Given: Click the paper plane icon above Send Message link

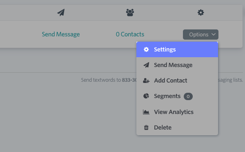Looking at the screenshot, I should tap(61, 13).
